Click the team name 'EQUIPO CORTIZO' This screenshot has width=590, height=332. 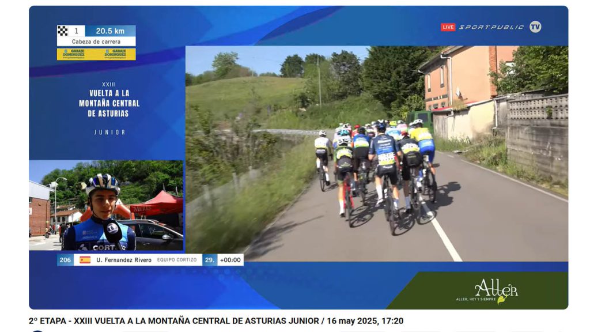pyautogui.click(x=177, y=260)
